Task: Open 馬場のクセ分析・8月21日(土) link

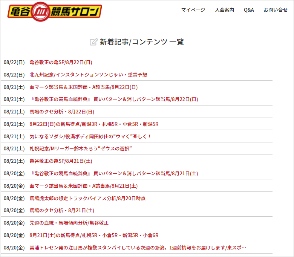Action: coord(62,211)
